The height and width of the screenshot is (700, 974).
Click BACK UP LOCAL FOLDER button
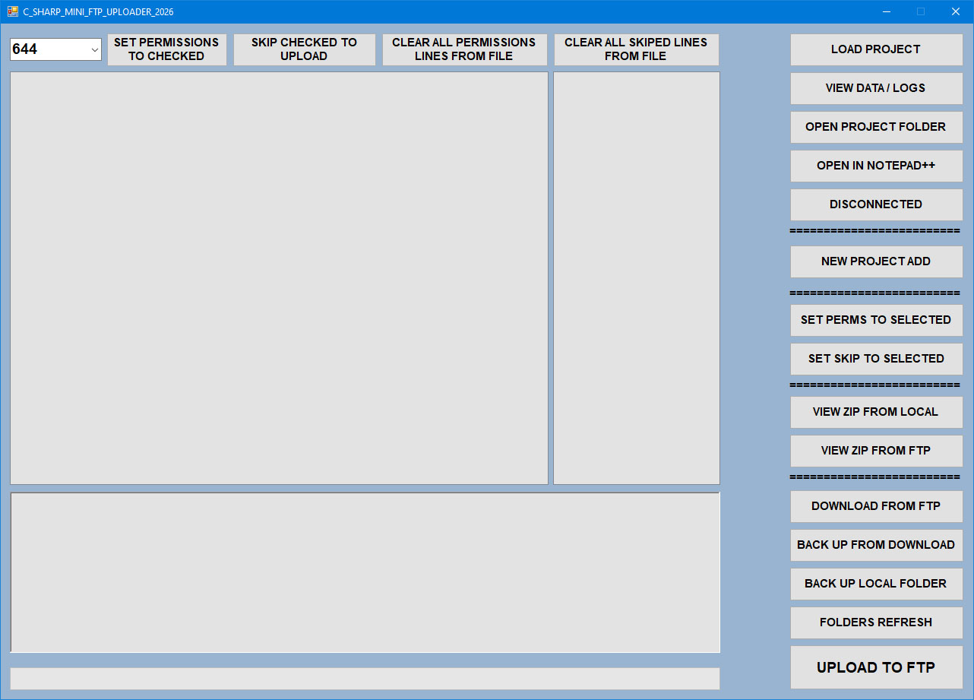[876, 584]
